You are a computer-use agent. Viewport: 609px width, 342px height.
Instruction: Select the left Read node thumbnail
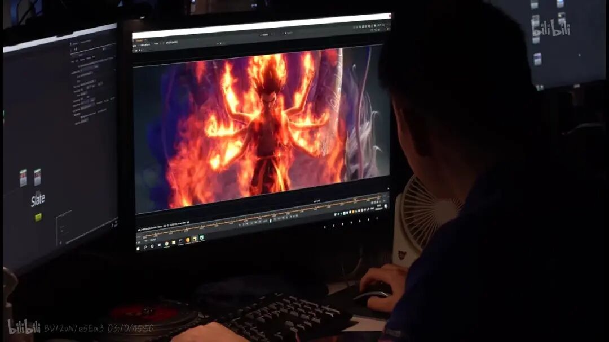(x=23, y=178)
